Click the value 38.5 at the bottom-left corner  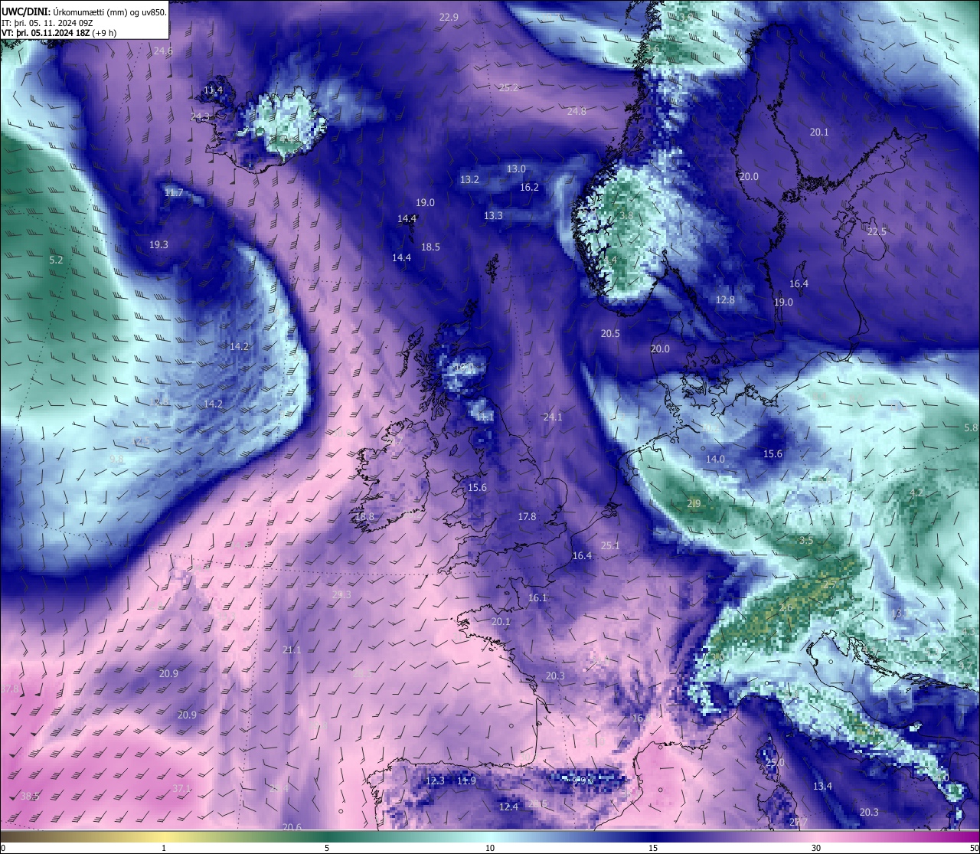click(x=30, y=796)
